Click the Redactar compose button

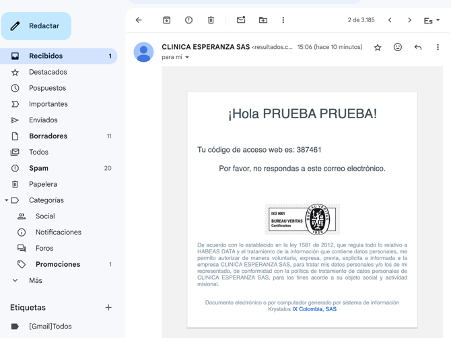(x=36, y=26)
